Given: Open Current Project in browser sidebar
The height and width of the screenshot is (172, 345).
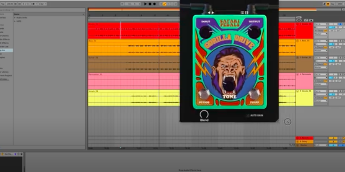Looking at the screenshot, I should pyautogui.click(x=6, y=75).
